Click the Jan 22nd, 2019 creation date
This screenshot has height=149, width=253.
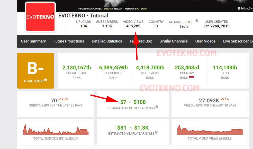click(216, 26)
